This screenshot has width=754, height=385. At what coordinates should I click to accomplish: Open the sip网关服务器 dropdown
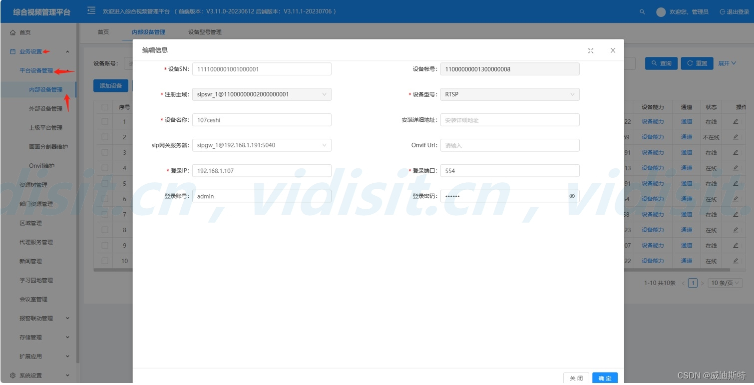[262, 145]
